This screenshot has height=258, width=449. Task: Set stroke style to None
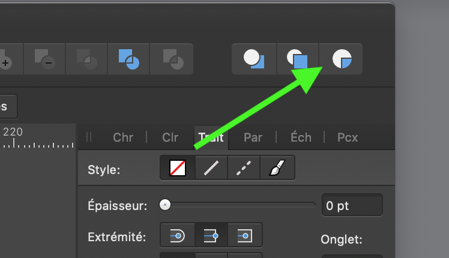(178, 168)
